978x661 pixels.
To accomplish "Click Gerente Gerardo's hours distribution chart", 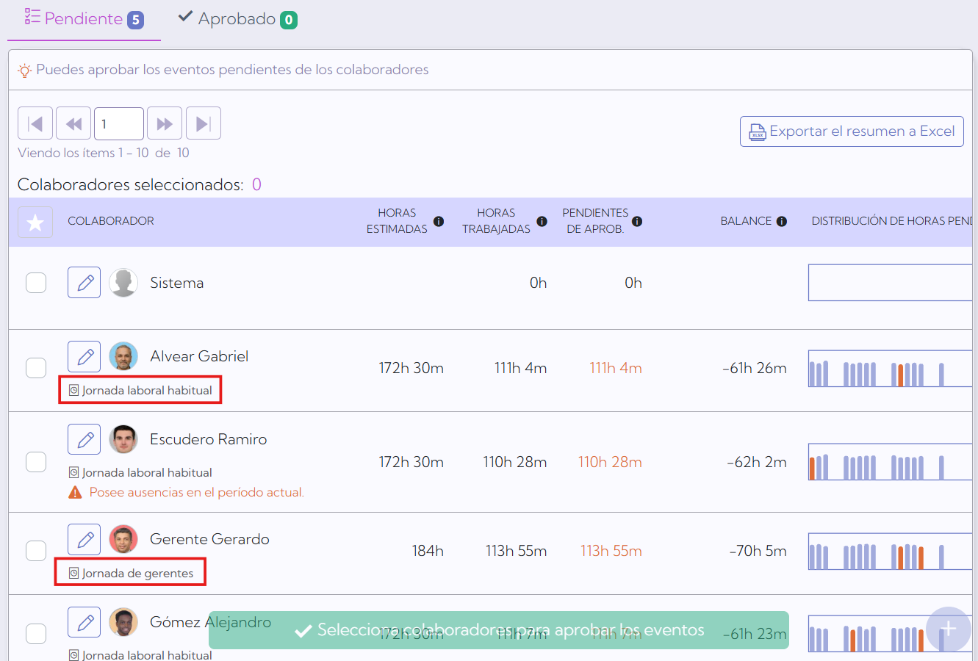I will [891, 551].
